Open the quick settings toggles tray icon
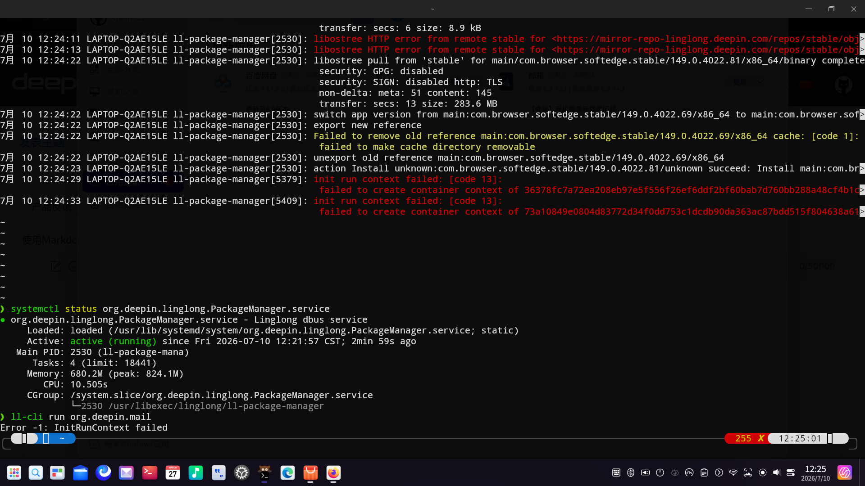The height and width of the screenshot is (486, 865). (x=791, y=472)
